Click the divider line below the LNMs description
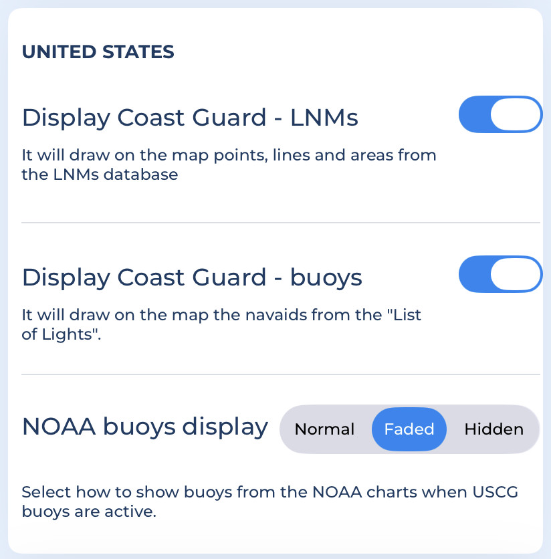This screenshot has height=559, width=551. point(281,222)
